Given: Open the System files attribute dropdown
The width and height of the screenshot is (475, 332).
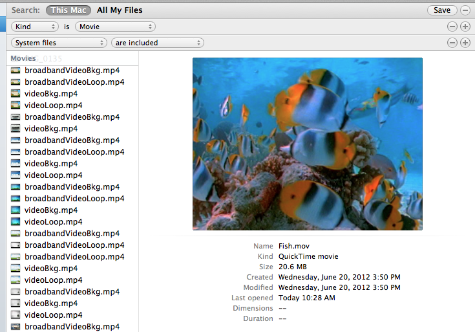Looking at the screenshot, I should coord(59,43).
